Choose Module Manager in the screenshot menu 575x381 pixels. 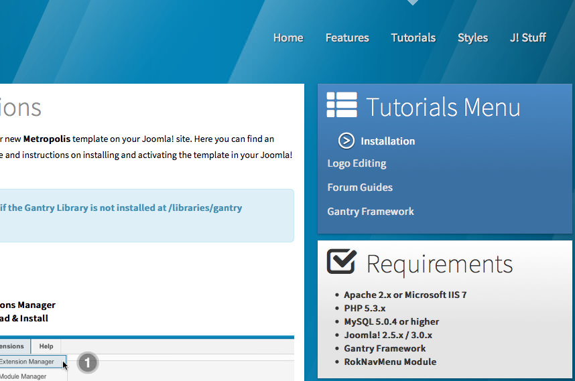click(23, 376)
